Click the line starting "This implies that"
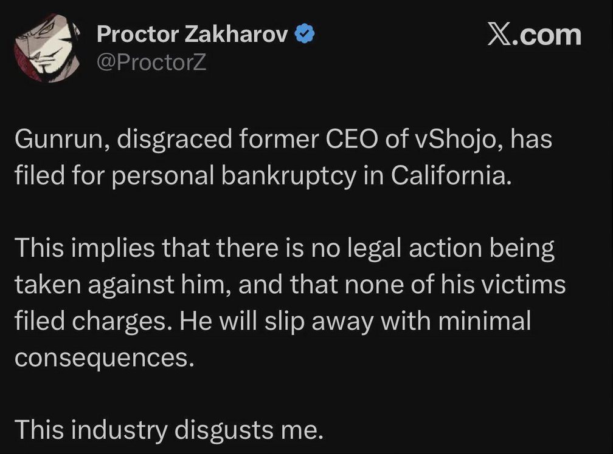This screenshot has height=454, width=613. pyautogui.click(x=285, y=248)
